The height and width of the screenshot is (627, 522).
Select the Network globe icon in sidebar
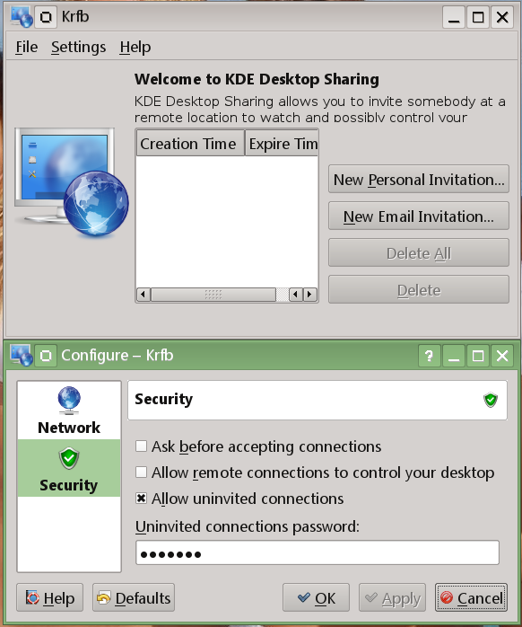click(x=69, y=401)
